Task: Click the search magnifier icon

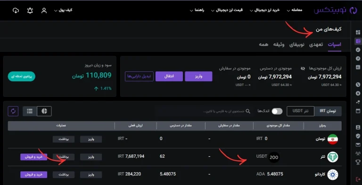Action: (x=248, y=111)
